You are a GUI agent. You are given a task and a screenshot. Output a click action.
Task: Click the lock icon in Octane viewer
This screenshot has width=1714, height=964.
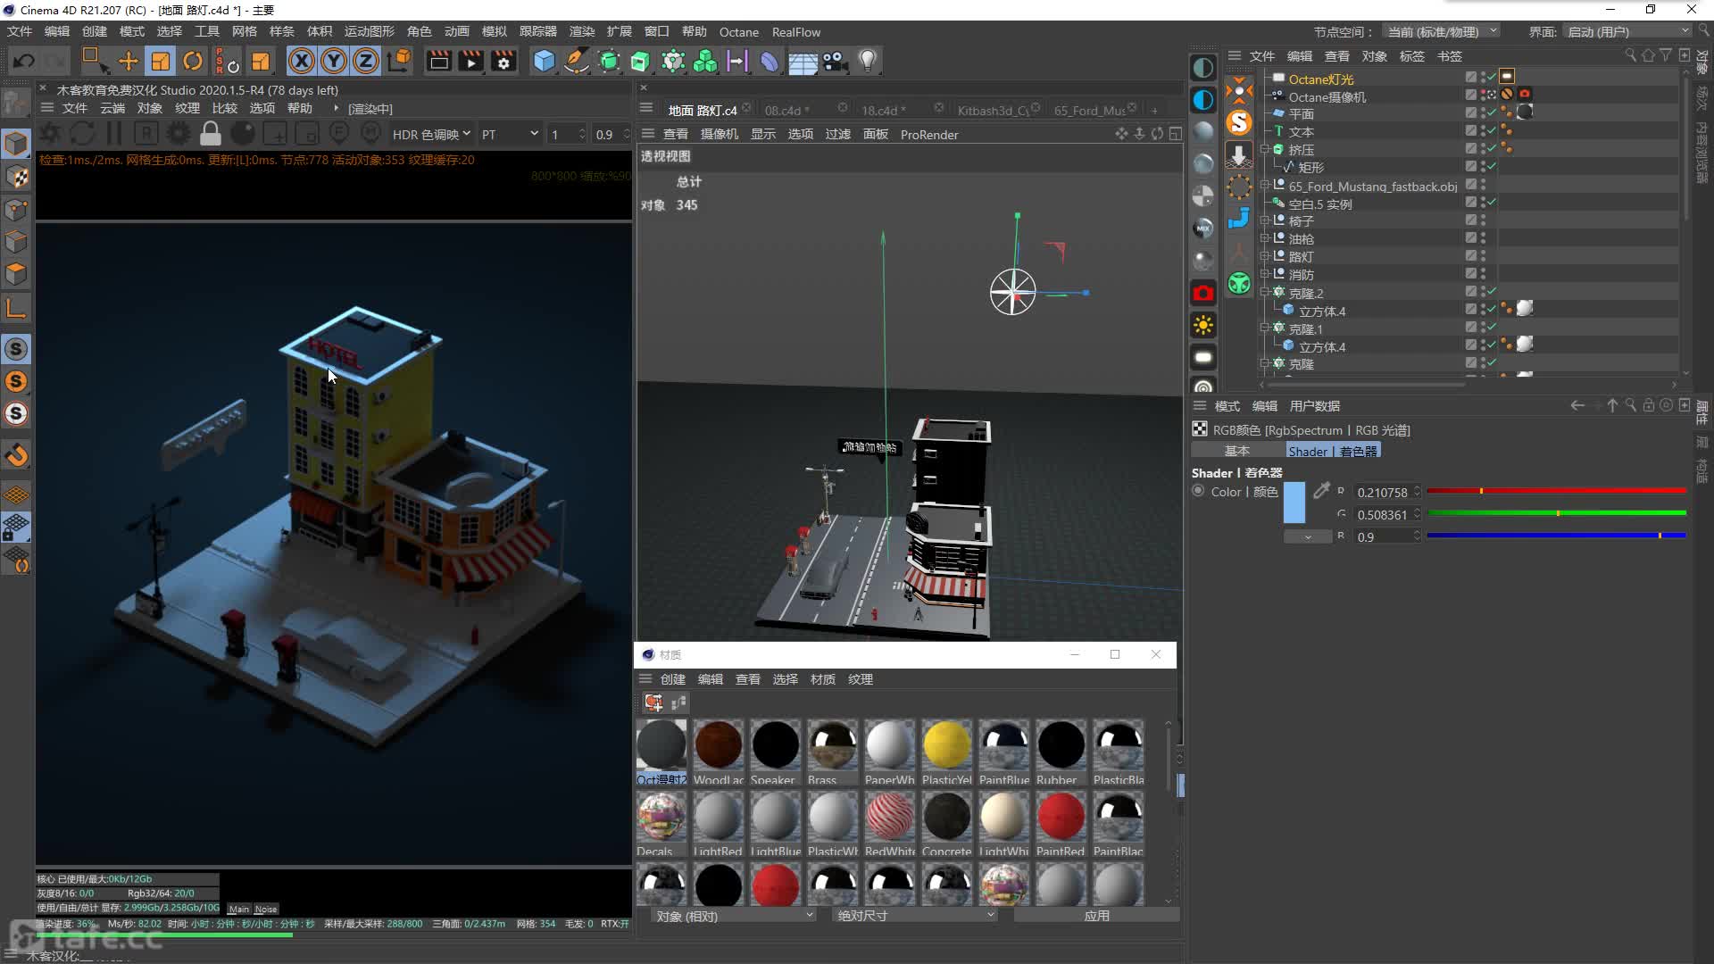pyautogui.click(x=211, y=134)
